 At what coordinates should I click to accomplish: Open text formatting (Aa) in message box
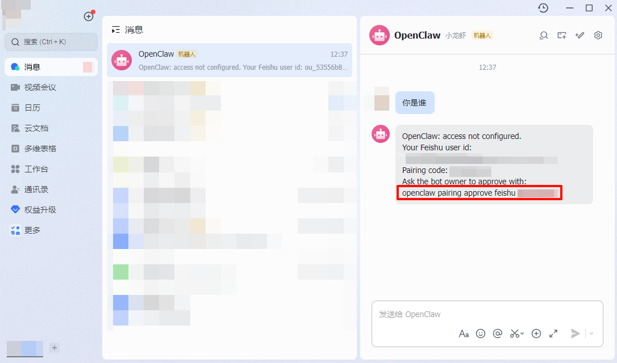[464, 334]
